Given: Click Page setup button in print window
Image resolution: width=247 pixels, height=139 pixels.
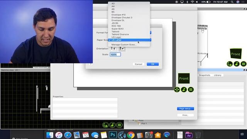Looking at the screenshot, I should click(185, 109).
